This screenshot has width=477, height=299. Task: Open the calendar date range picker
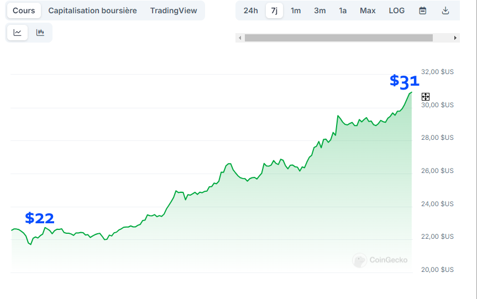click(x=422, y=11)
